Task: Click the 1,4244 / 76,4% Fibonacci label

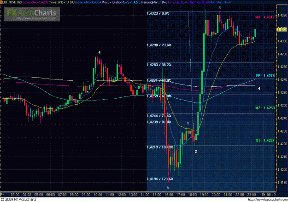Action: coord(159,116)
